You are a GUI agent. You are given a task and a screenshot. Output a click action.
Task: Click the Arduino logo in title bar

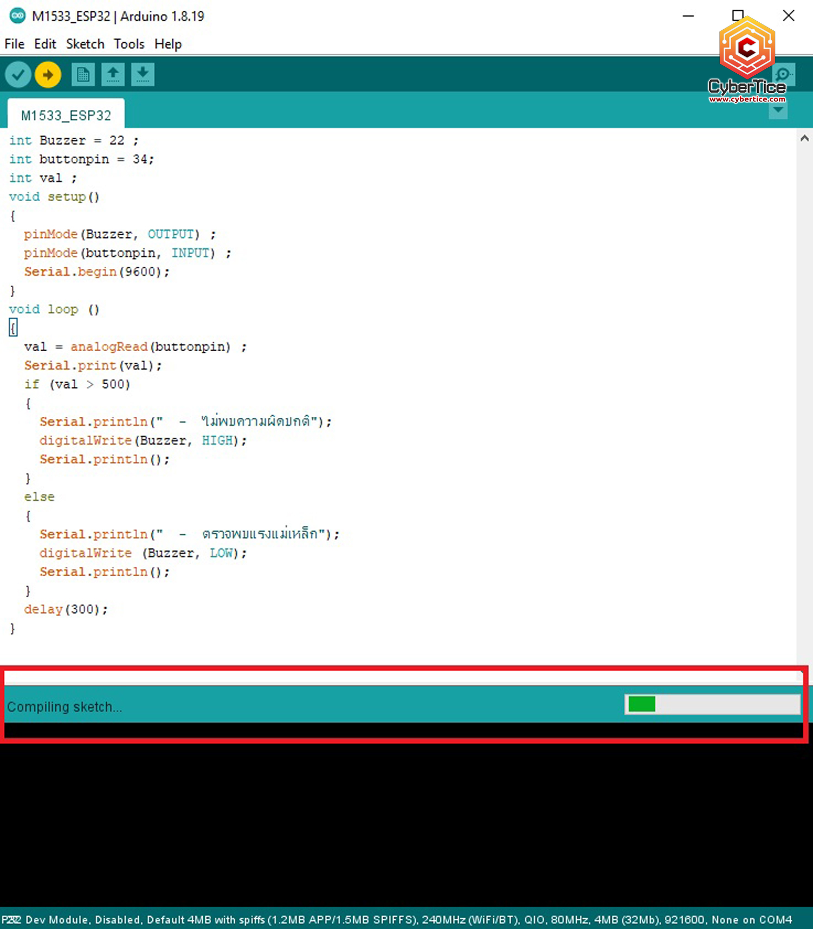point(17,16)
